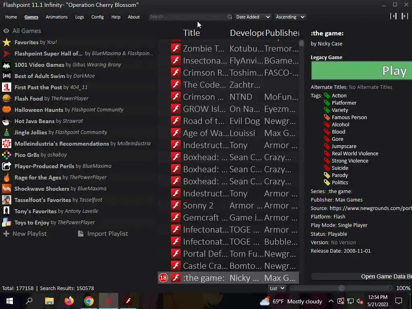Open Google Chrome from the taskbar
Image resolution: width=412 pixels, height=309 pixels.
[x=89, y=301]
